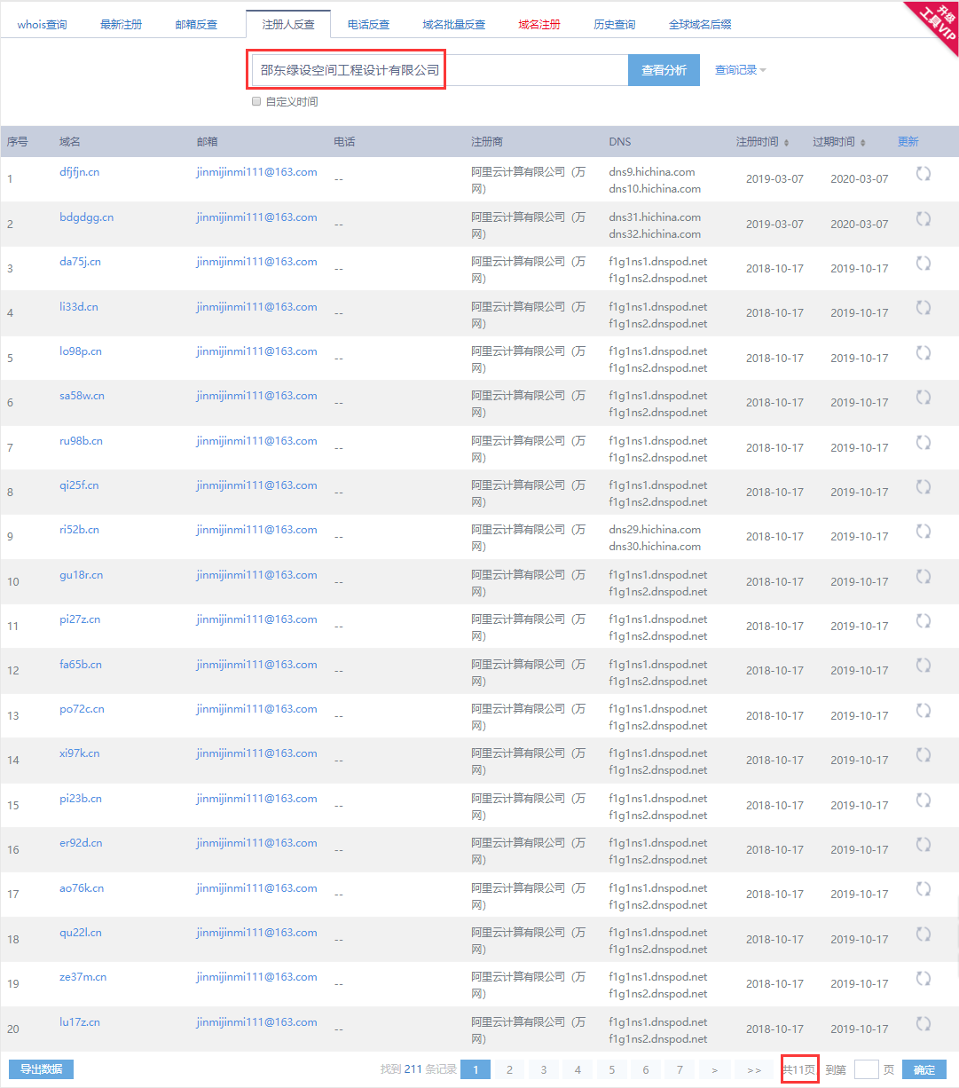This screenshot has width=959, height=1088.
Task: Click the 查看分析 button
Action: 664,70
